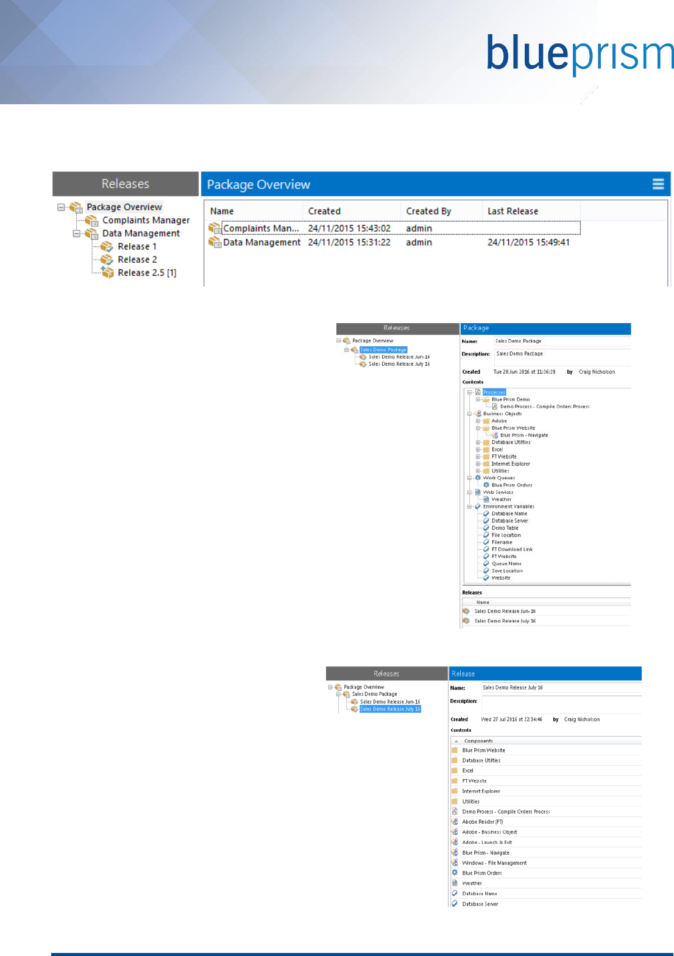The image size is (674, 956).
Task: Expand the Internet Explorer folder in Package contents
Action: point(478,463)
